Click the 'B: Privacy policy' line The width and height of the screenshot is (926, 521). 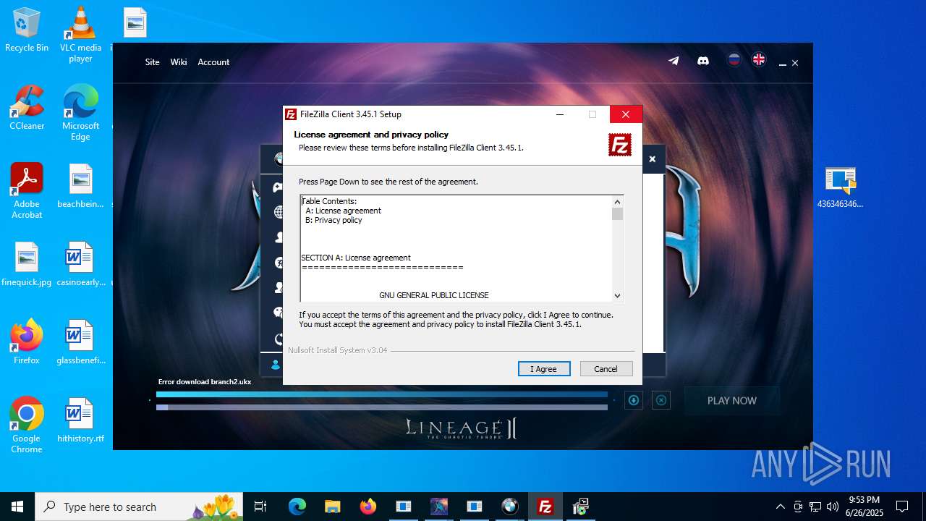(334, 220)
